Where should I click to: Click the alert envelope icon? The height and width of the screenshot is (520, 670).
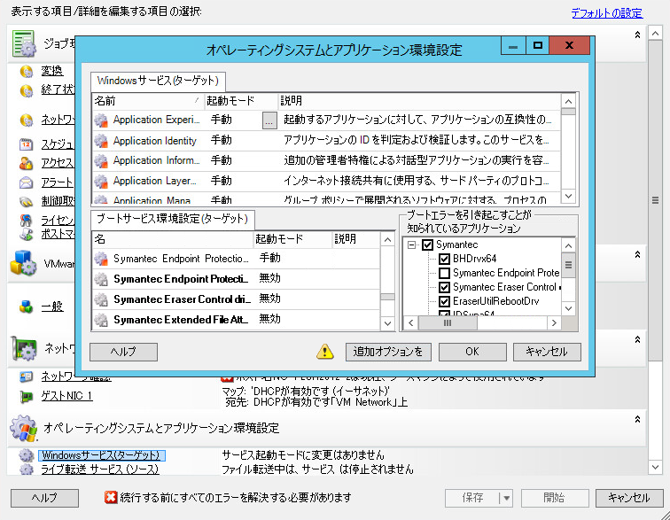[26, 182]
